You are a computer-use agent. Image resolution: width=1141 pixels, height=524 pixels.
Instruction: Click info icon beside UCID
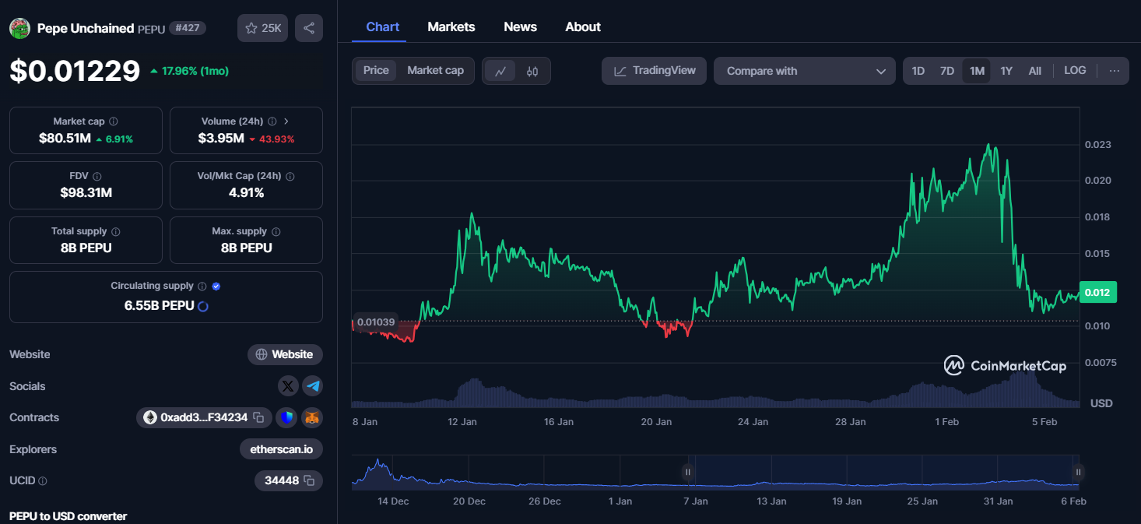pyautogui.click(x=43, y=481)
